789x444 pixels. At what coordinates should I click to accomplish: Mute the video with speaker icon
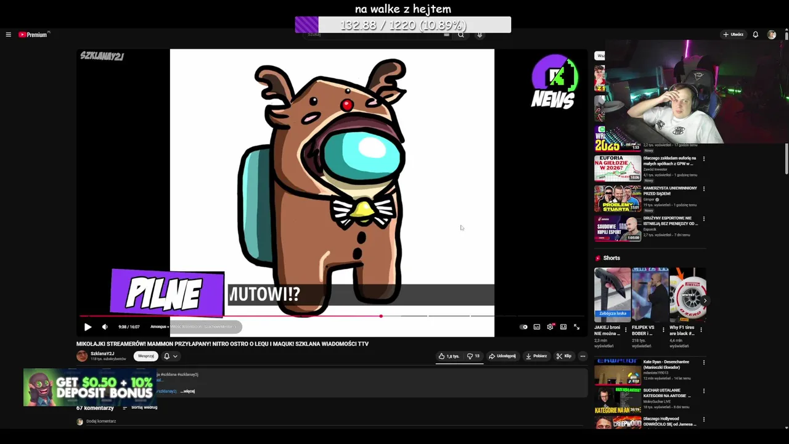tap(105, 327)
